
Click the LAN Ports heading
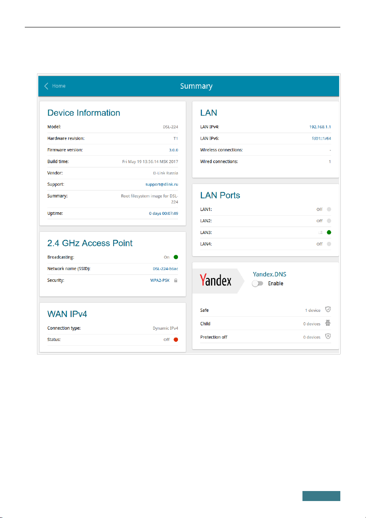(220, 195)
